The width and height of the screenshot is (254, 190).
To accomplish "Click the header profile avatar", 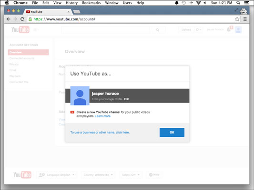I will pyautogui.click(x=238, y=30).
